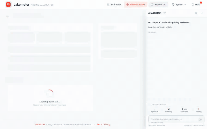This screenshot has width=207, height=129.
Task: Open the Steven Tan user menu
Action: click(158, 4)
